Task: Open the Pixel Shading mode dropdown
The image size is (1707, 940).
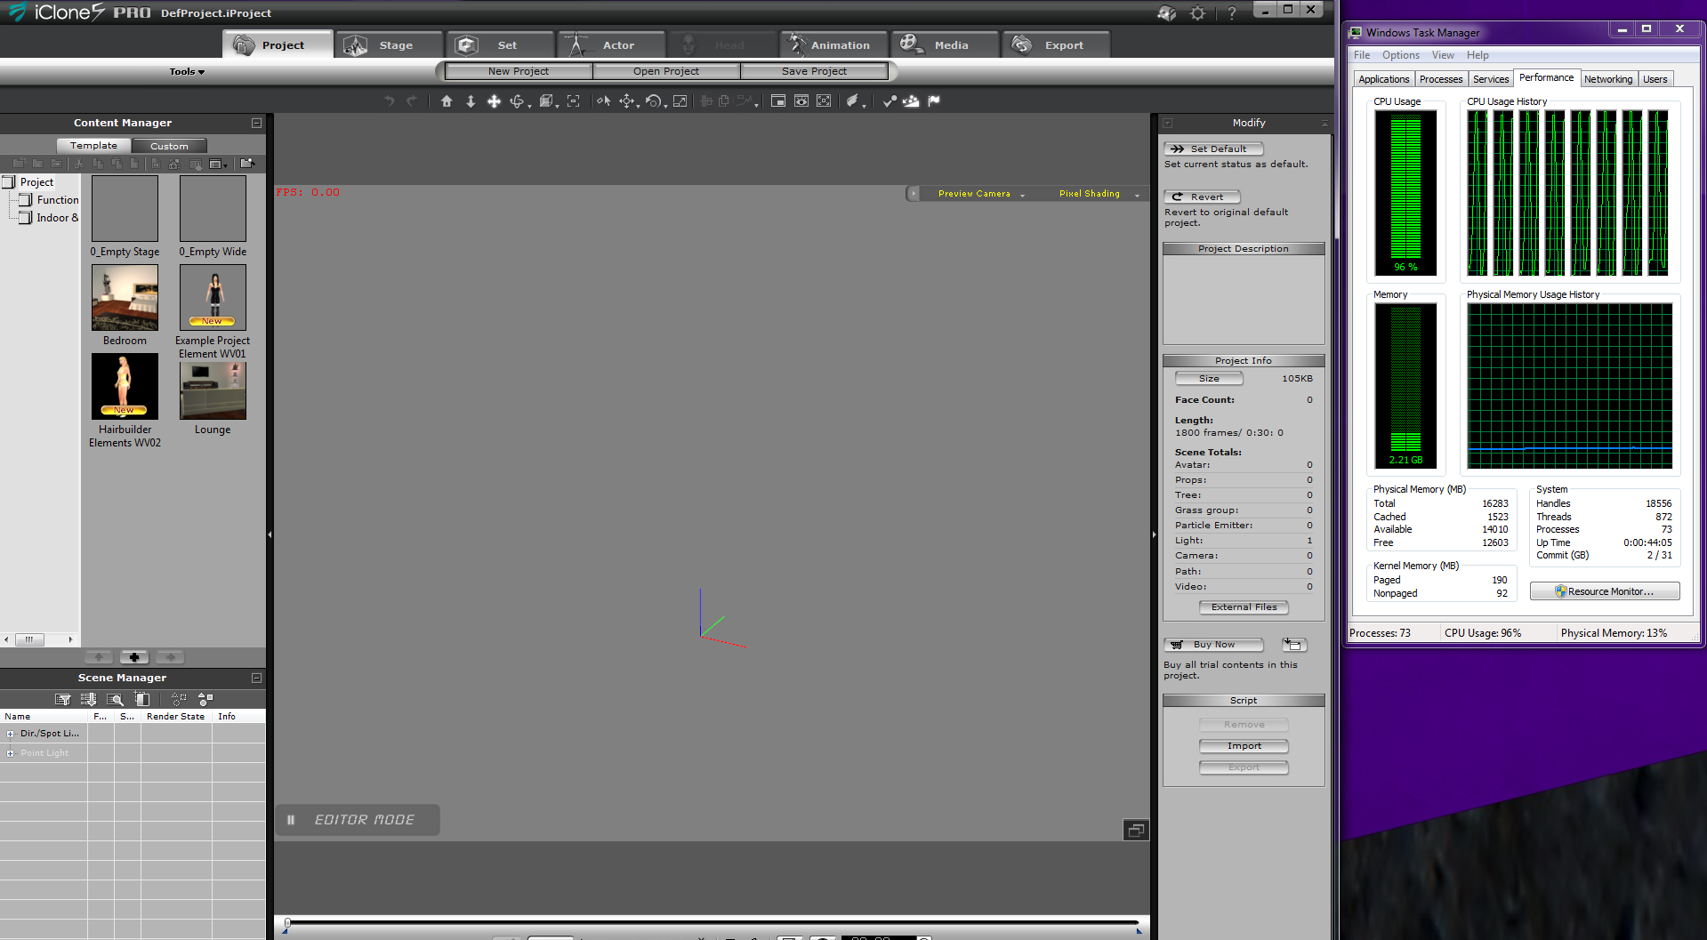Action: [1098, 194]
